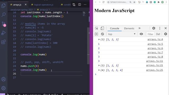Clear the console

coord(102,34)
